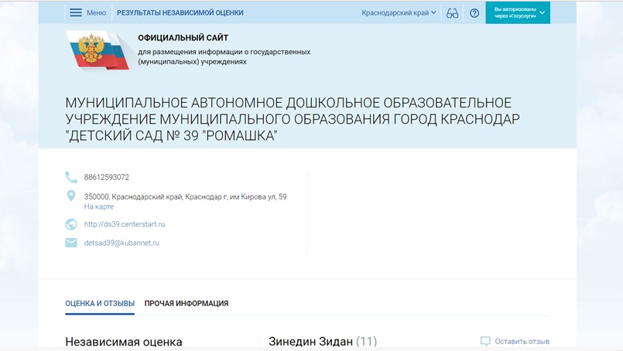Click the telephone handset icon
This screenshot has height=351, width=623.
click(71, 177)
